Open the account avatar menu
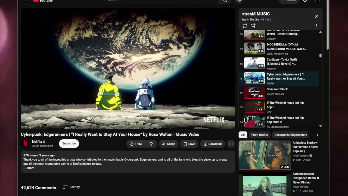This screenshot has height=196, width=348. [317, 1]
